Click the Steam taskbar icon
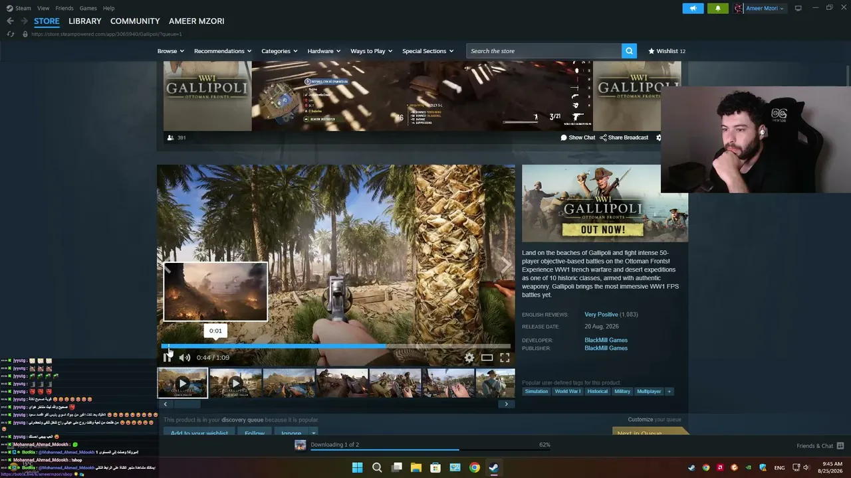 494,467
